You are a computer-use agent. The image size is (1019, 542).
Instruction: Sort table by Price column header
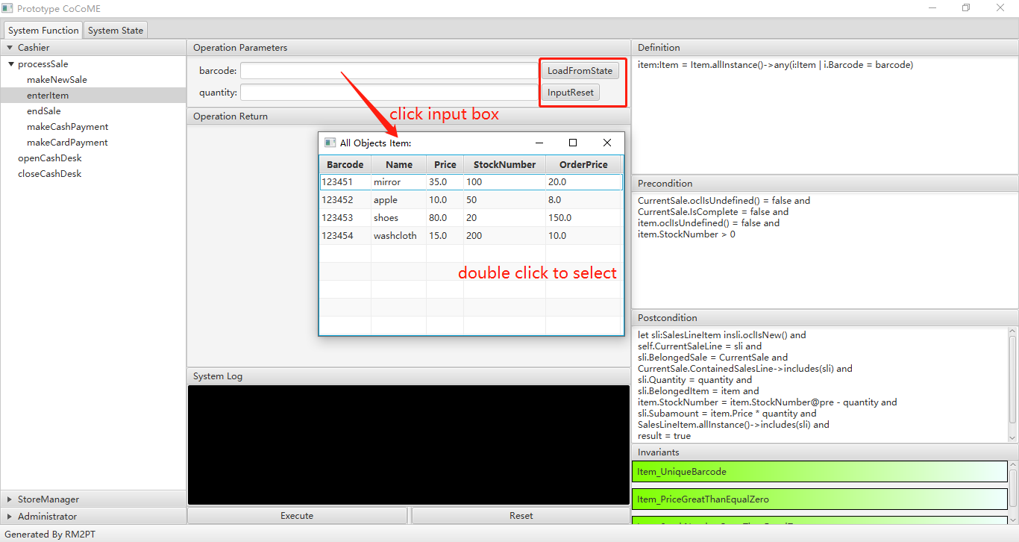click(445, 164)
